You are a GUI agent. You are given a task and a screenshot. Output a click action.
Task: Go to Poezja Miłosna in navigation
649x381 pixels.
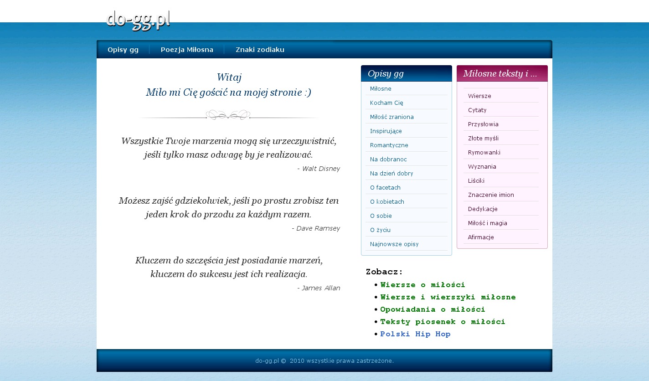pos(187,50)
